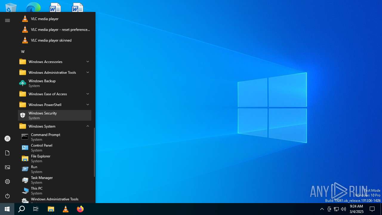Open the Action Center notifications
The image size is (382, 215).
coord(372,209)
